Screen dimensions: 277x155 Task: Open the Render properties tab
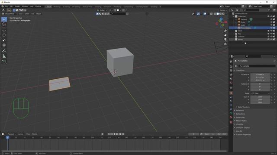(231, 66)
